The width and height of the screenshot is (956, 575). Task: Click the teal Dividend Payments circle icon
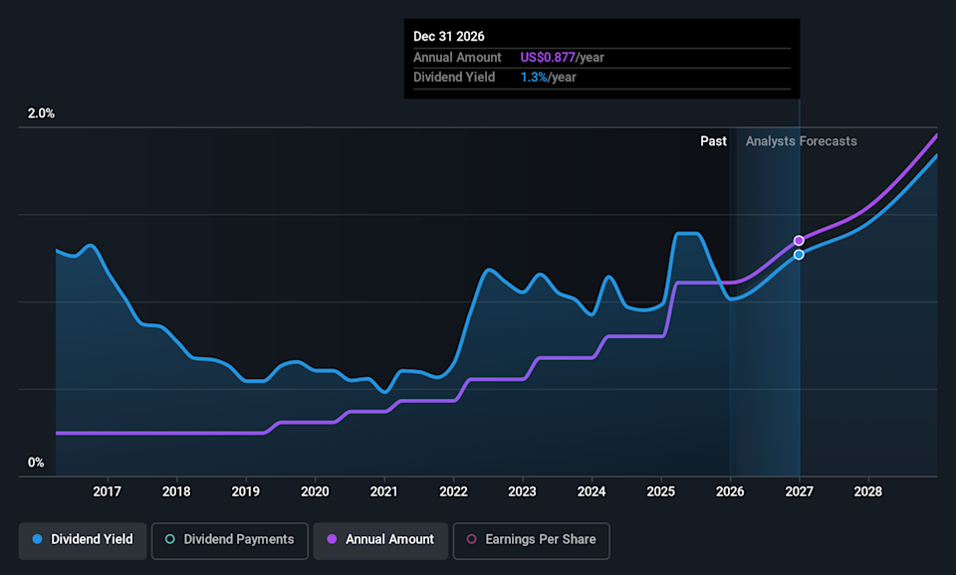pyautogui.click(x=169, y=540)
